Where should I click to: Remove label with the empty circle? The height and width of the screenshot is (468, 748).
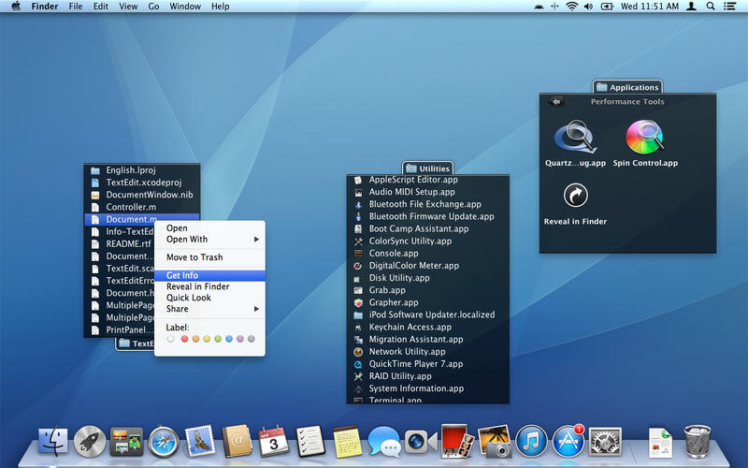[x=171, y=339]
